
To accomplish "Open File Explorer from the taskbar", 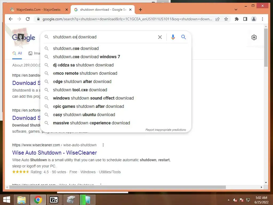I will point(22,200).
